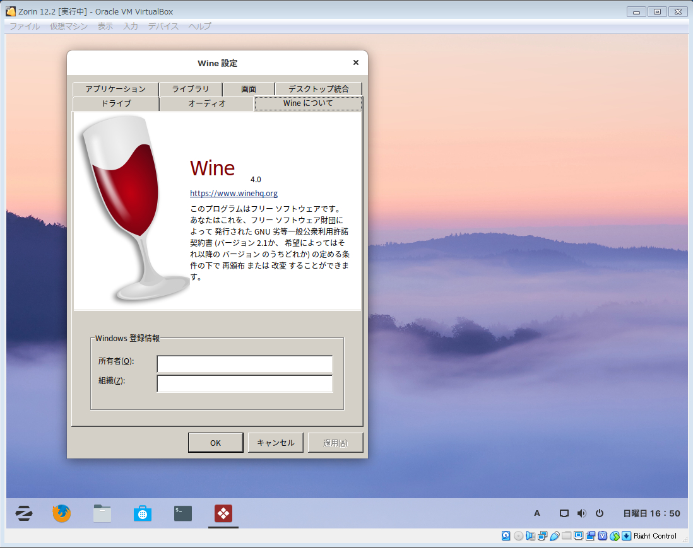Open the ヘルプ menu
Image resolution: width=693 pixels, height=548 pixels.
pyautogui.click(x=200, y=26)
